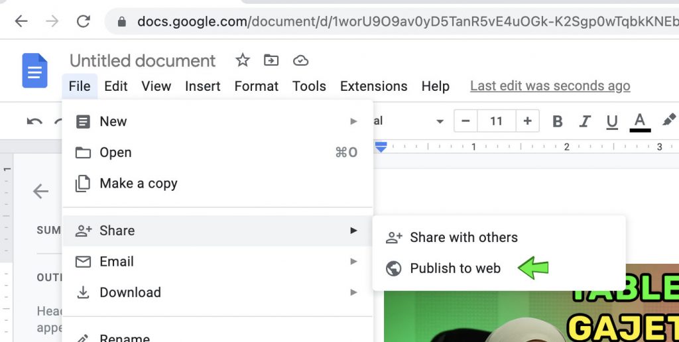Open the text color picker

[x=640, y=122]
